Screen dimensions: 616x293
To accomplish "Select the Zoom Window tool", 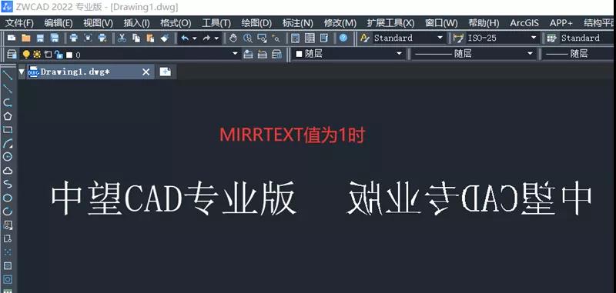I will [x=262, y=38].
